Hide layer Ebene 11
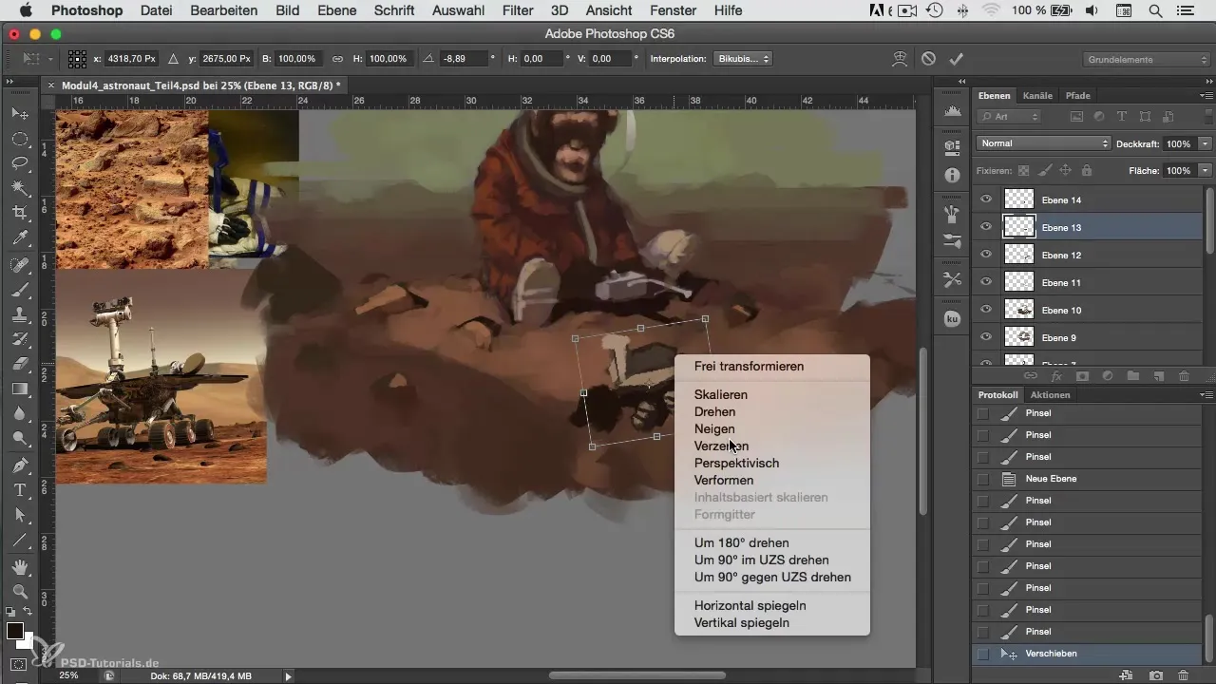This screenshot has height=684, width=1216. coord(986,282)
